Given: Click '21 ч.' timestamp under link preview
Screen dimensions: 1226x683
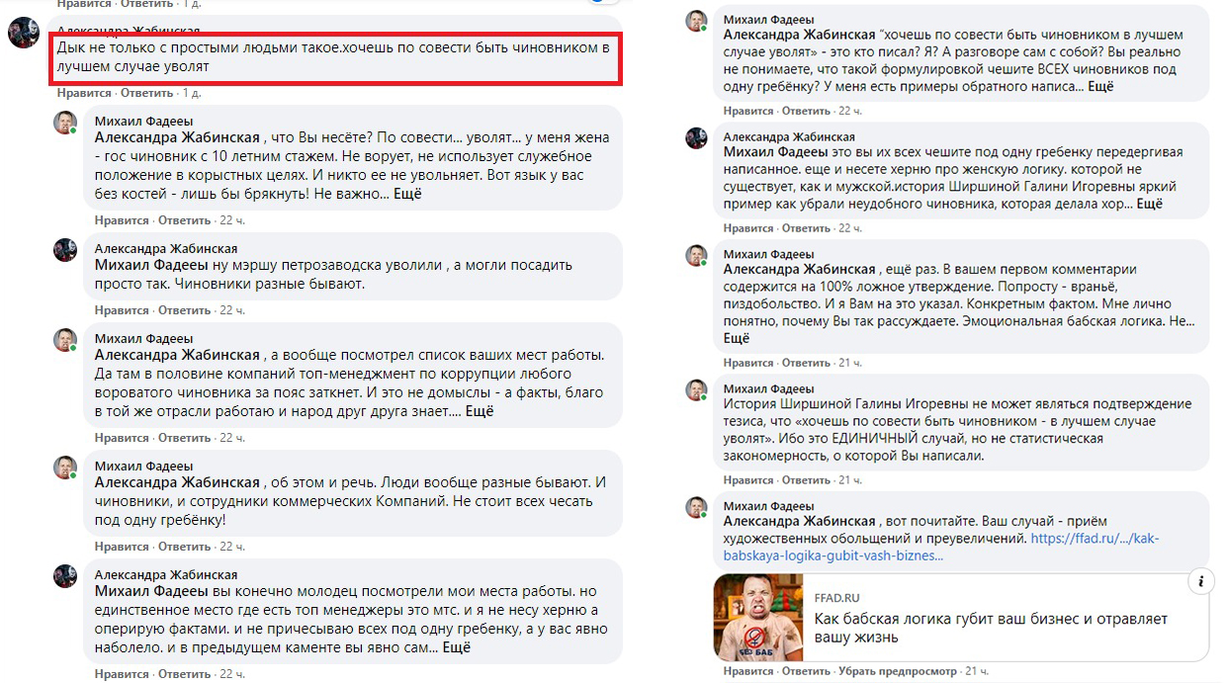Looking at the screenshot, I should (977, 671).
